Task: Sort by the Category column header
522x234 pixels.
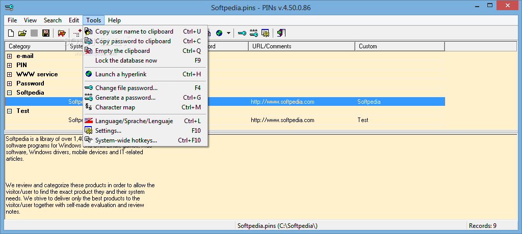Action: tap(35, 46)
